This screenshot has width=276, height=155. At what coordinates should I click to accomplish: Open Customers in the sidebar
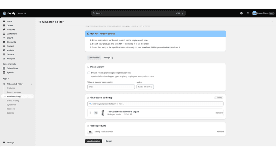(12, 34)
